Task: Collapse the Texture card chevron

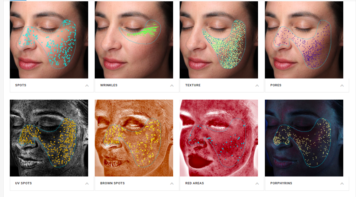Action: 257,86
